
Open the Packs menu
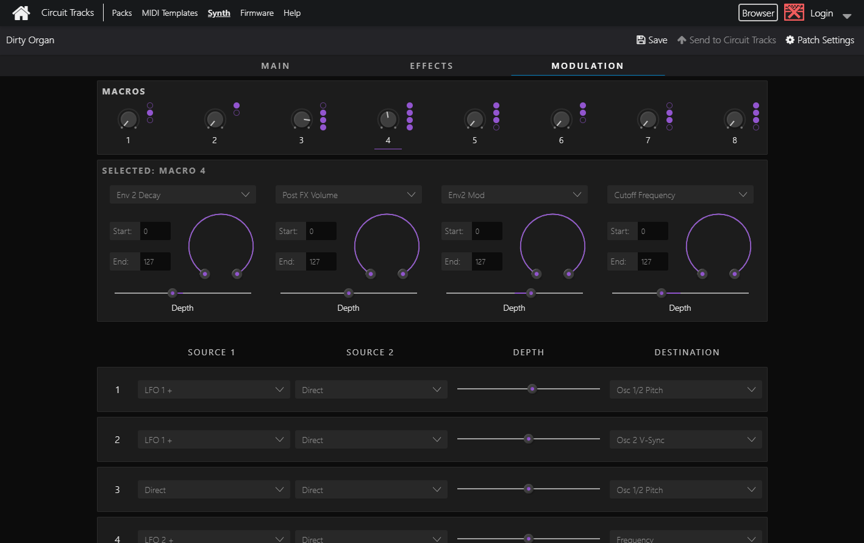point(121,12)
